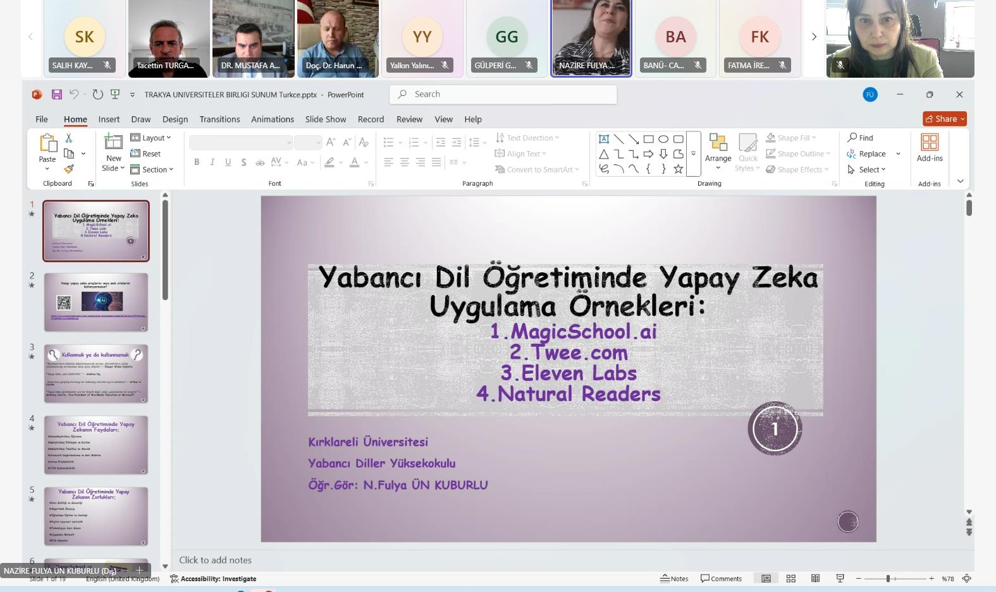Image resolution: width=996 pixels, height=592 pixels.
Task: Click the text highlight color button
Action: point(329,162)
